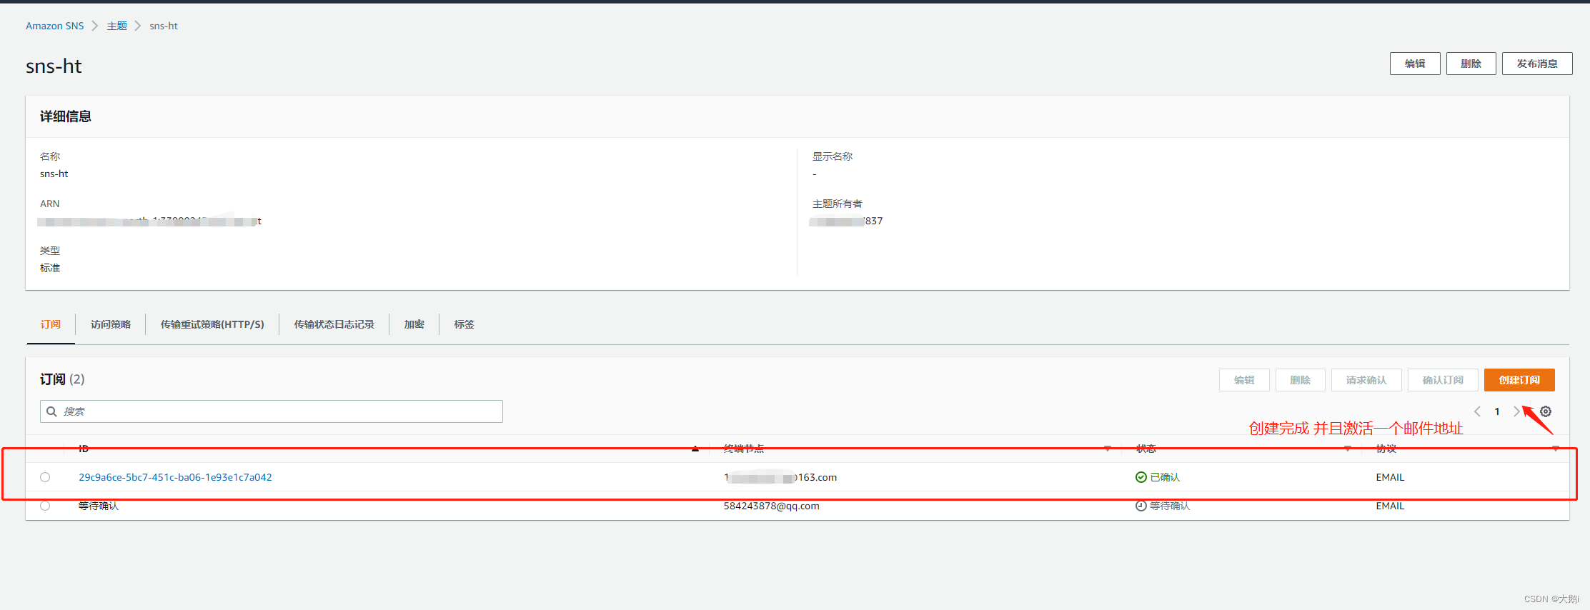Click the sns-ht breadcrumb text
This screenshot has width=1590, height=610.
(164, 26)
